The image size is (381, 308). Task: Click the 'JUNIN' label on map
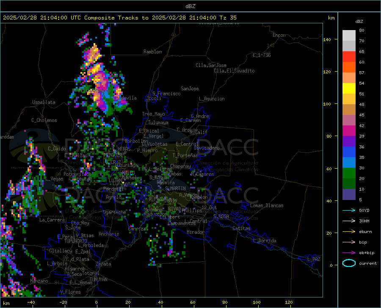(x=171, y=200)
